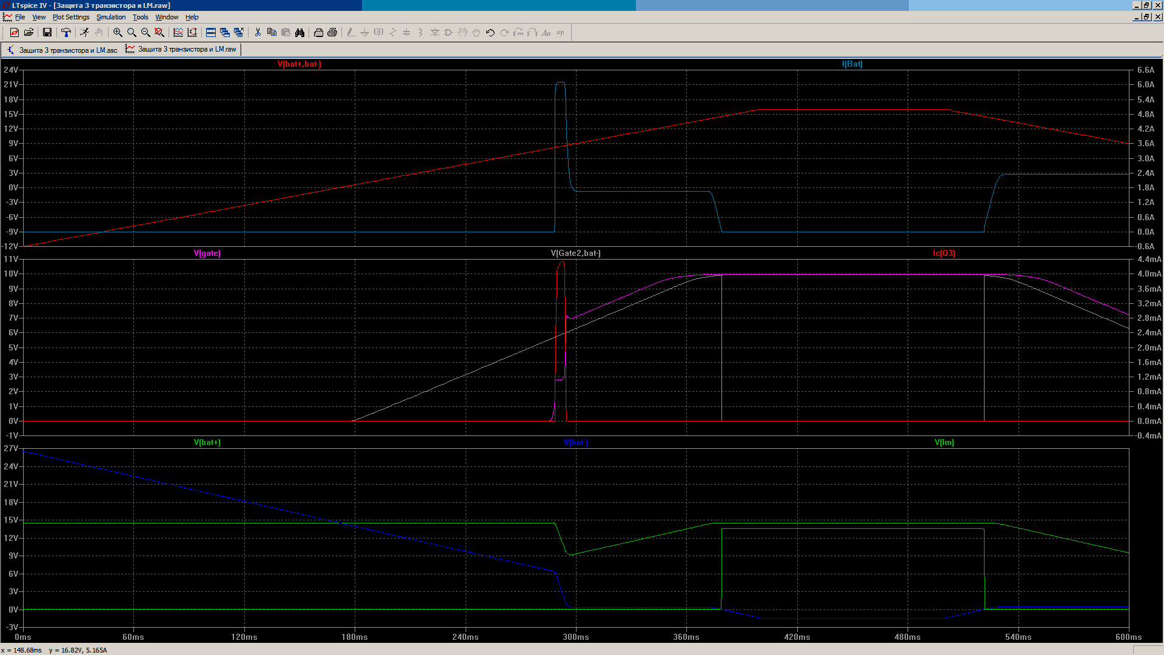Click the Redo arrow icon
1164x655 pixels.
(504, 33)
